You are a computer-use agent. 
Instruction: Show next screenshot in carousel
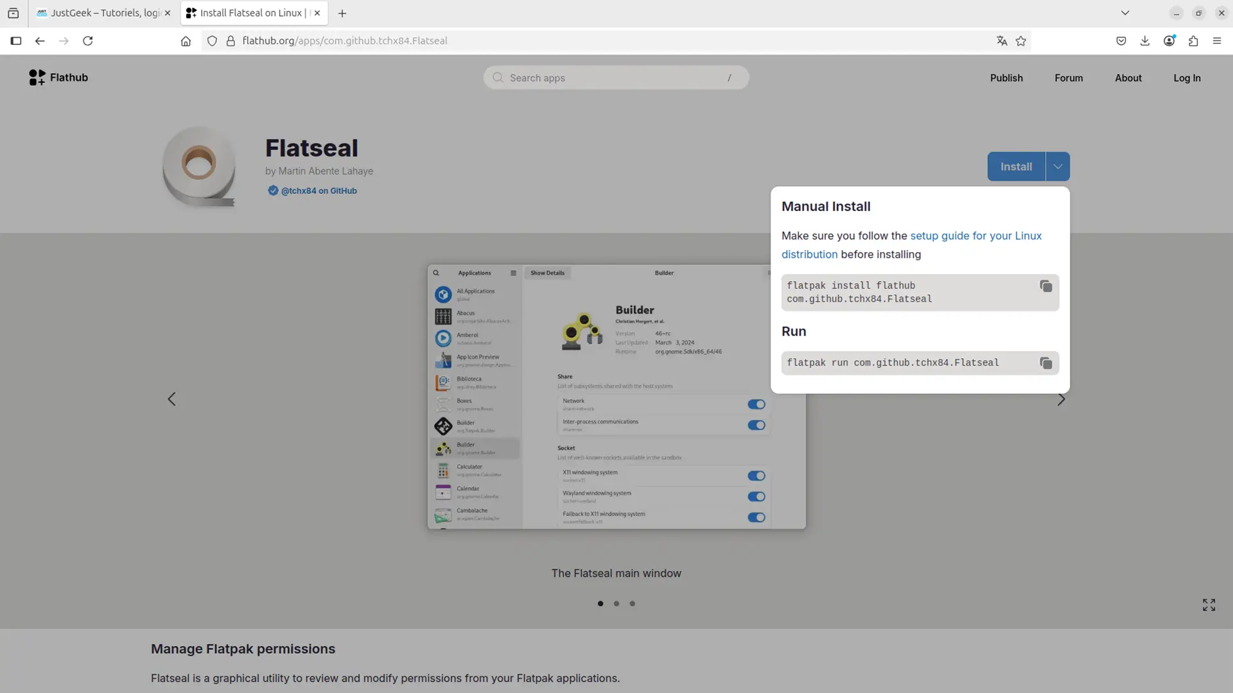point(1062,400)
